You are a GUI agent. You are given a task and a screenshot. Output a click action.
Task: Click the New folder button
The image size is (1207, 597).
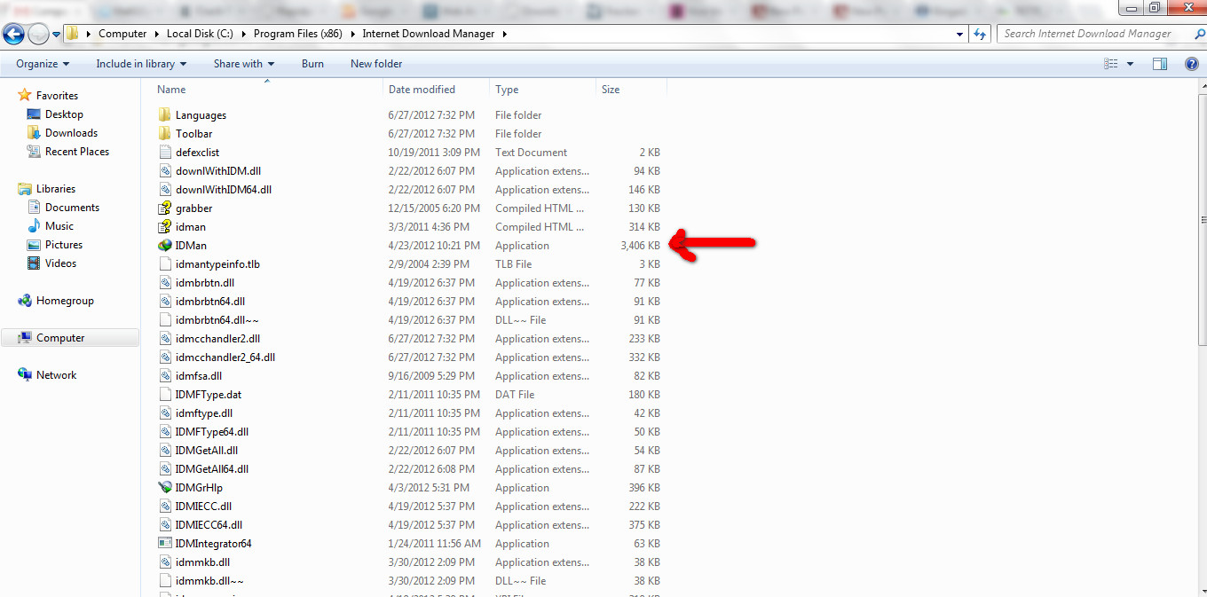pos(376,64)
